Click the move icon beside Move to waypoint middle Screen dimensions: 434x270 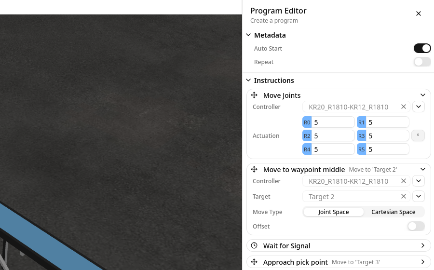(x=254, y=170)
